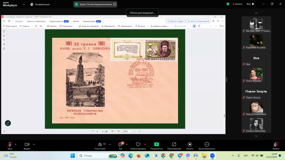Switch to the Защита tab
Image resolution: width=285 pixels, height=160 pixels.
coord(76,21)
